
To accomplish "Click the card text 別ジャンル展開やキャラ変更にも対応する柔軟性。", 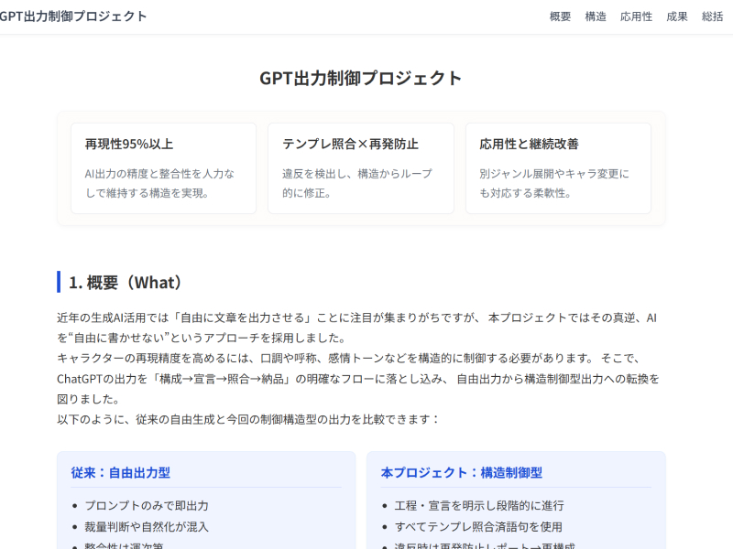I will 554,183.
